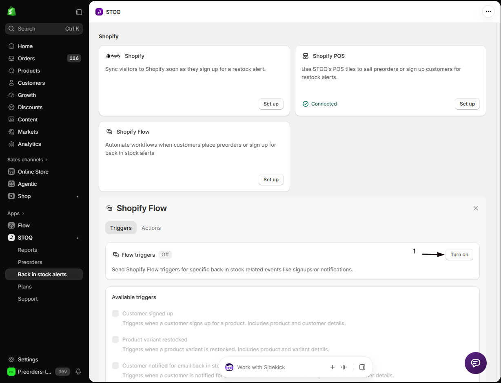The image size is (501, 383).
Task: Open the Search field
Action: tap(44, 29)
